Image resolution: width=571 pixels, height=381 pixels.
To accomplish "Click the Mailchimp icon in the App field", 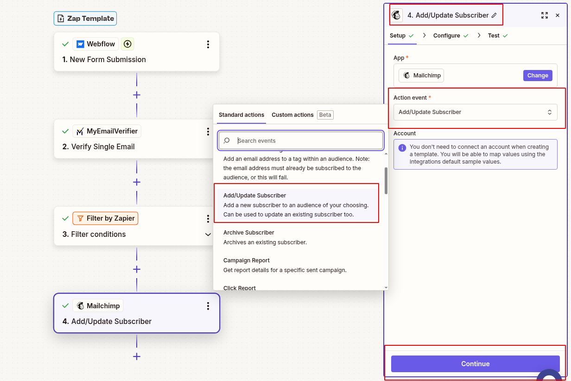I will coord(408,75).
